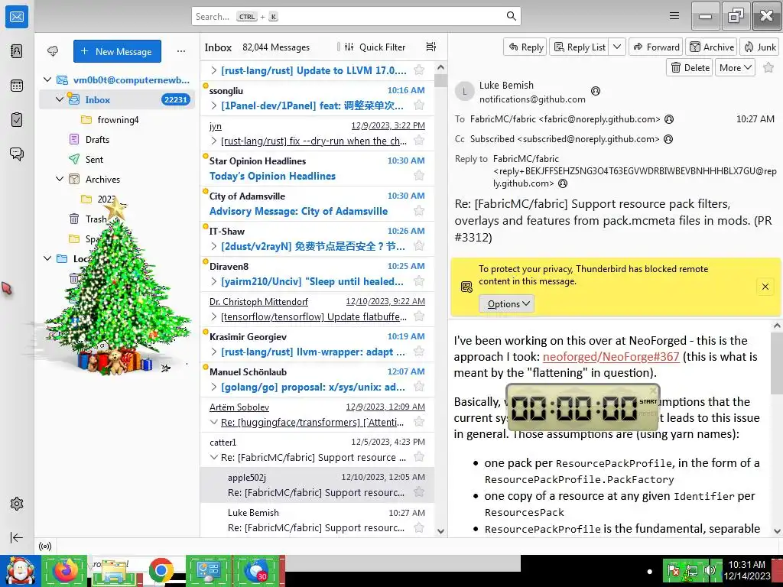783x587 pixels.
Task: Open the Luke Bemish 10:27 AM message
Action: [x=317, y=520]
